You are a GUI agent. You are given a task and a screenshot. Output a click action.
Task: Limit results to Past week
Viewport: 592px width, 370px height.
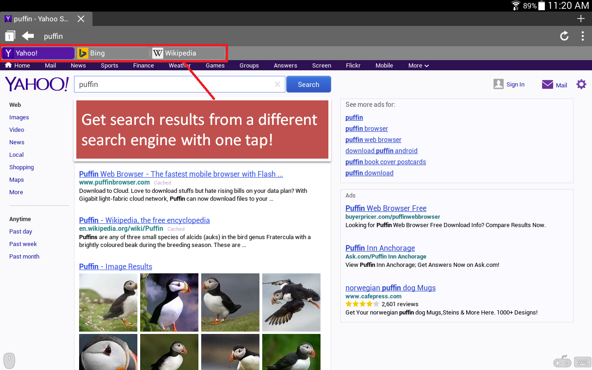click(23, 244)
